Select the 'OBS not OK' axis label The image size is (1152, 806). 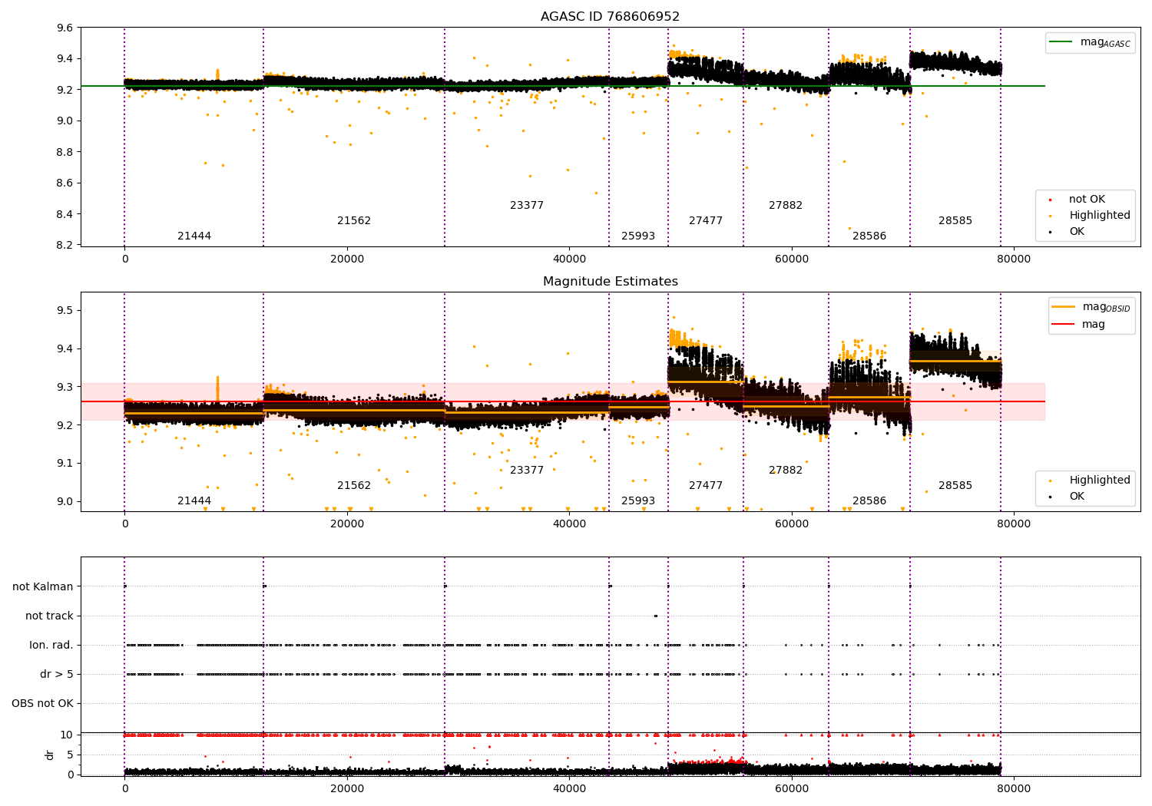[x=42, y=704]
